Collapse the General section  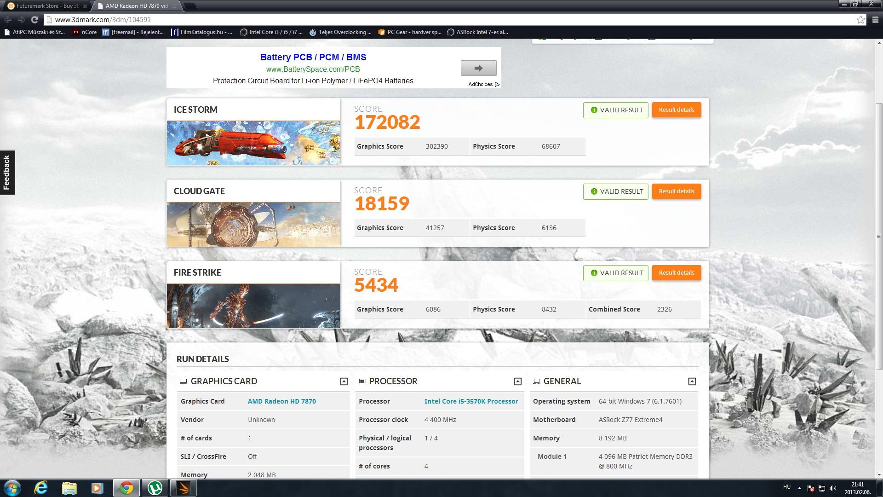click(x=692, y=381)
